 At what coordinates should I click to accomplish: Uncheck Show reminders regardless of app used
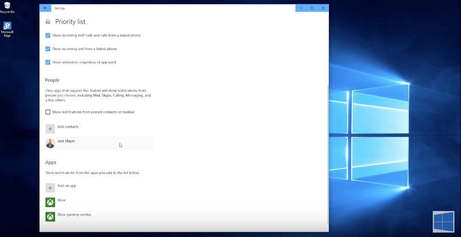[47, 62]
